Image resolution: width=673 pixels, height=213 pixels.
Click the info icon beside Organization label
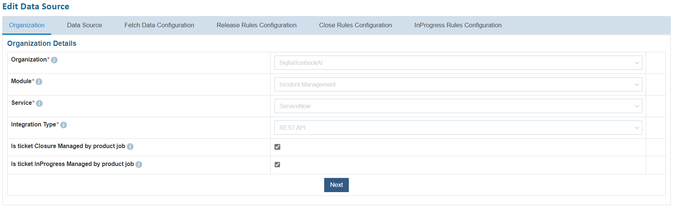[x=54, y=60]
